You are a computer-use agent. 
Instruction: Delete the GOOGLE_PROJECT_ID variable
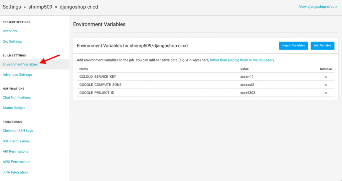[326, 93]
